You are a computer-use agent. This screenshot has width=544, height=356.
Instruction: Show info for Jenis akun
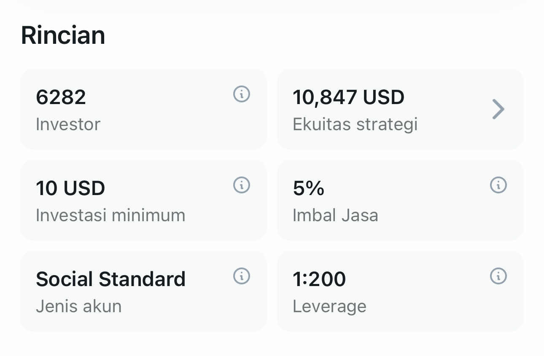pyautogui.click(x=242, y=276)
